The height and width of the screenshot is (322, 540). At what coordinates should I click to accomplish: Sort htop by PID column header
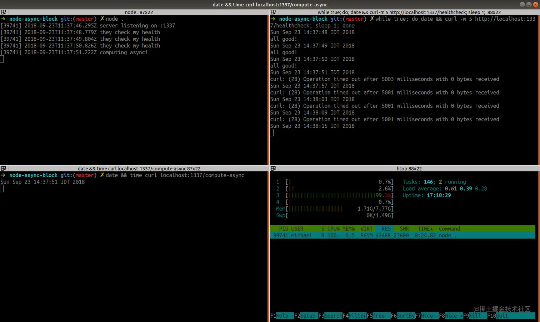click(284, 229)
